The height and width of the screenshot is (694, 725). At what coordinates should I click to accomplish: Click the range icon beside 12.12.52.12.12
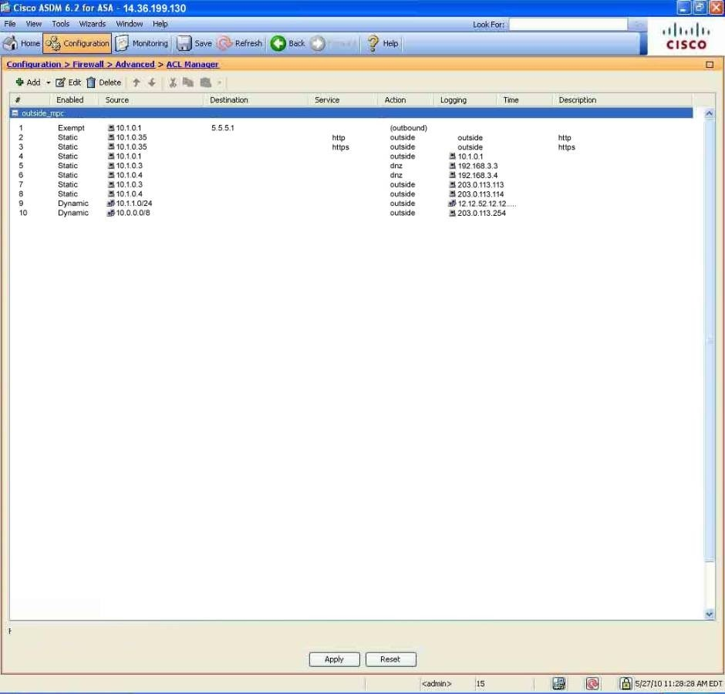click(x=452, y=204)
